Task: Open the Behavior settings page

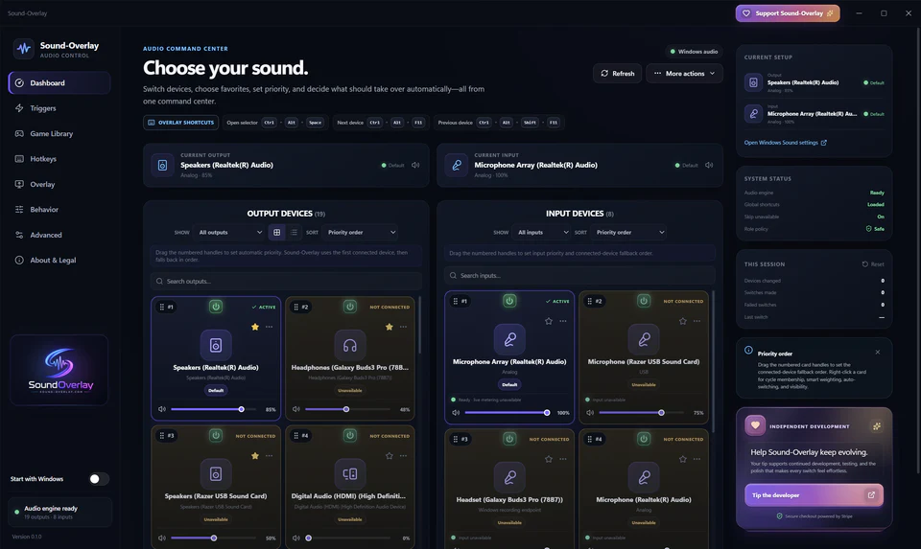Action: pos(59,210)
